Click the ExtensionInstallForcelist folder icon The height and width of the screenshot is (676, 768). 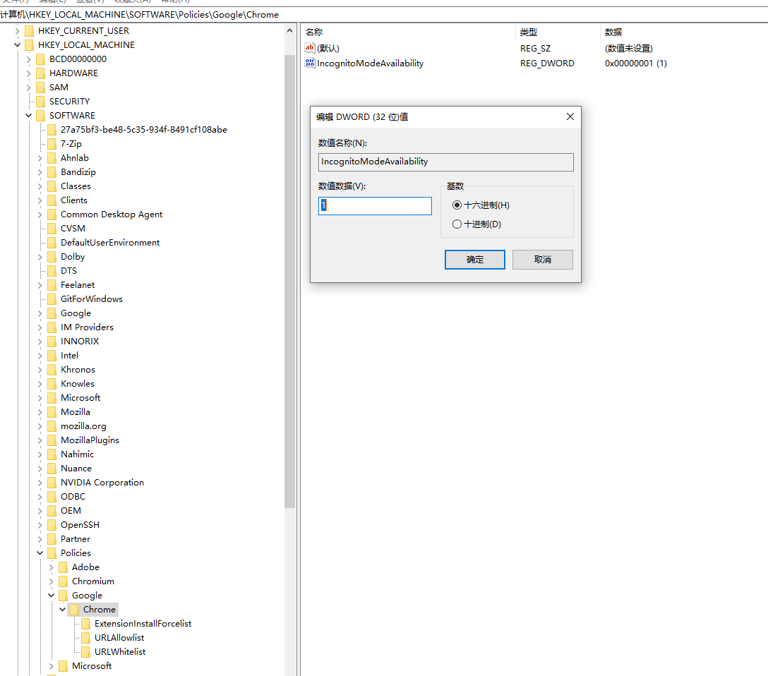click(85, 624)
